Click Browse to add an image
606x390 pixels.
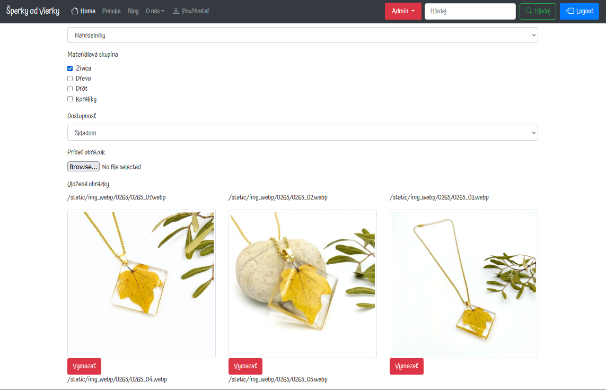coord(83,167)
